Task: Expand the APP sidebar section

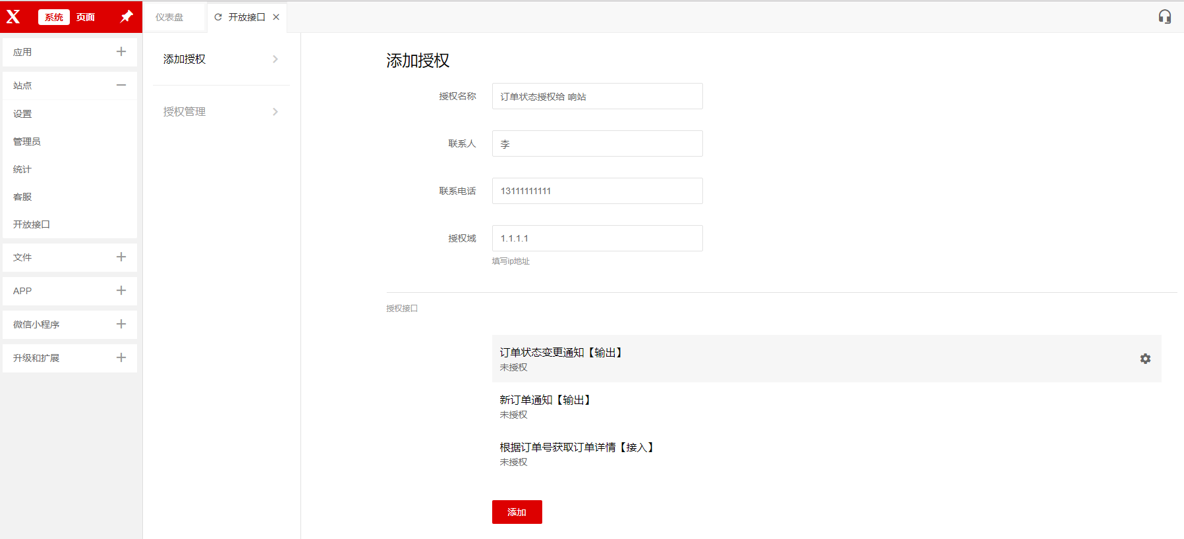Action: click(121, 290)
